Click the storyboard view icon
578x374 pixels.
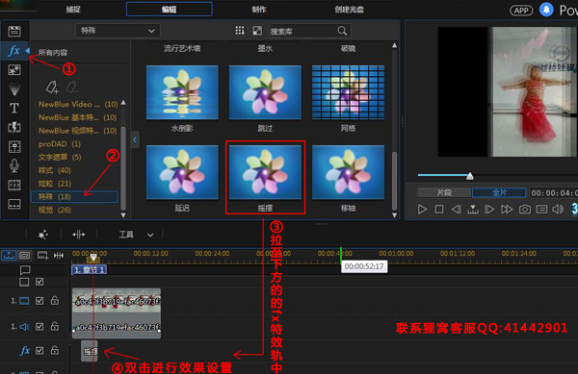[25, 255]
